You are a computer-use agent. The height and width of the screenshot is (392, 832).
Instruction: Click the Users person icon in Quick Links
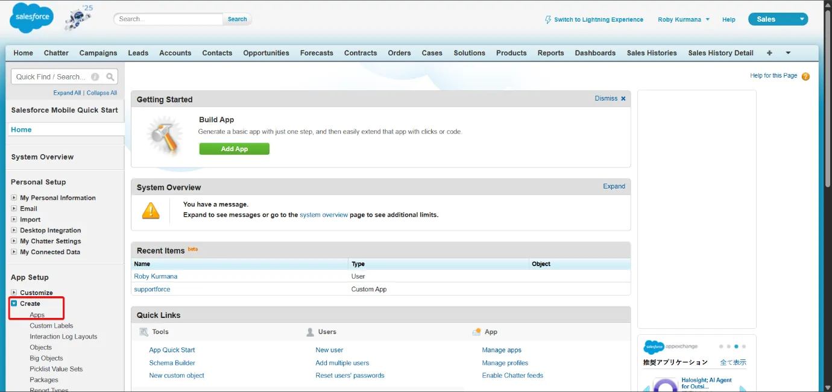pos(310,332)
